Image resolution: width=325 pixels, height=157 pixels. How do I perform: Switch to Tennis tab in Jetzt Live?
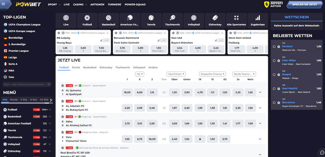coord(76,68)
